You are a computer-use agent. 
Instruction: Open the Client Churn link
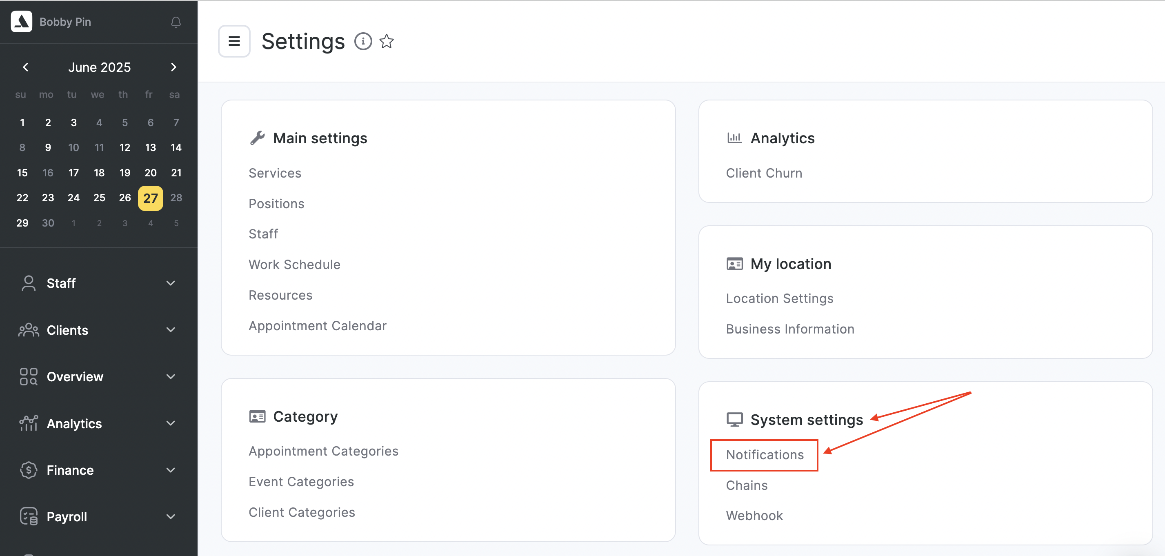[x=764, y=173]
